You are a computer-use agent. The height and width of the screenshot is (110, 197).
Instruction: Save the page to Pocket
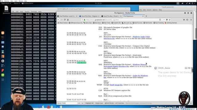(x=167, y=20)
